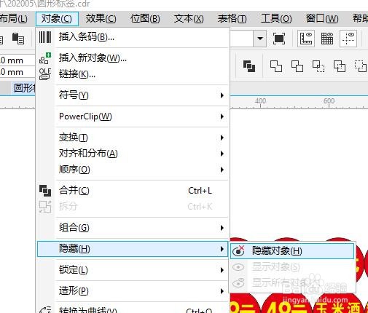Viewport: 368px width, 313px height.
Task: Click 显示所有对象 eye icon
Action: [x=238, y=283]
